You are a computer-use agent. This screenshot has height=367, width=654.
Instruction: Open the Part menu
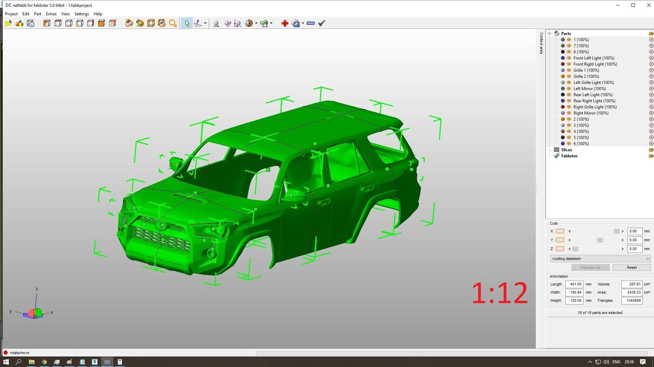(x=37, y=14)
